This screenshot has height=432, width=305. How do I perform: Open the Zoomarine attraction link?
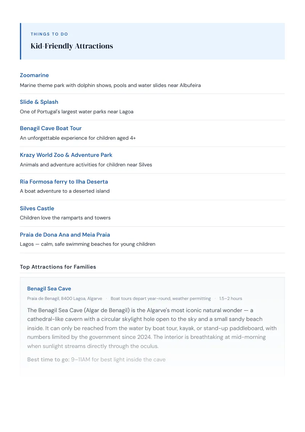point(34,75)
